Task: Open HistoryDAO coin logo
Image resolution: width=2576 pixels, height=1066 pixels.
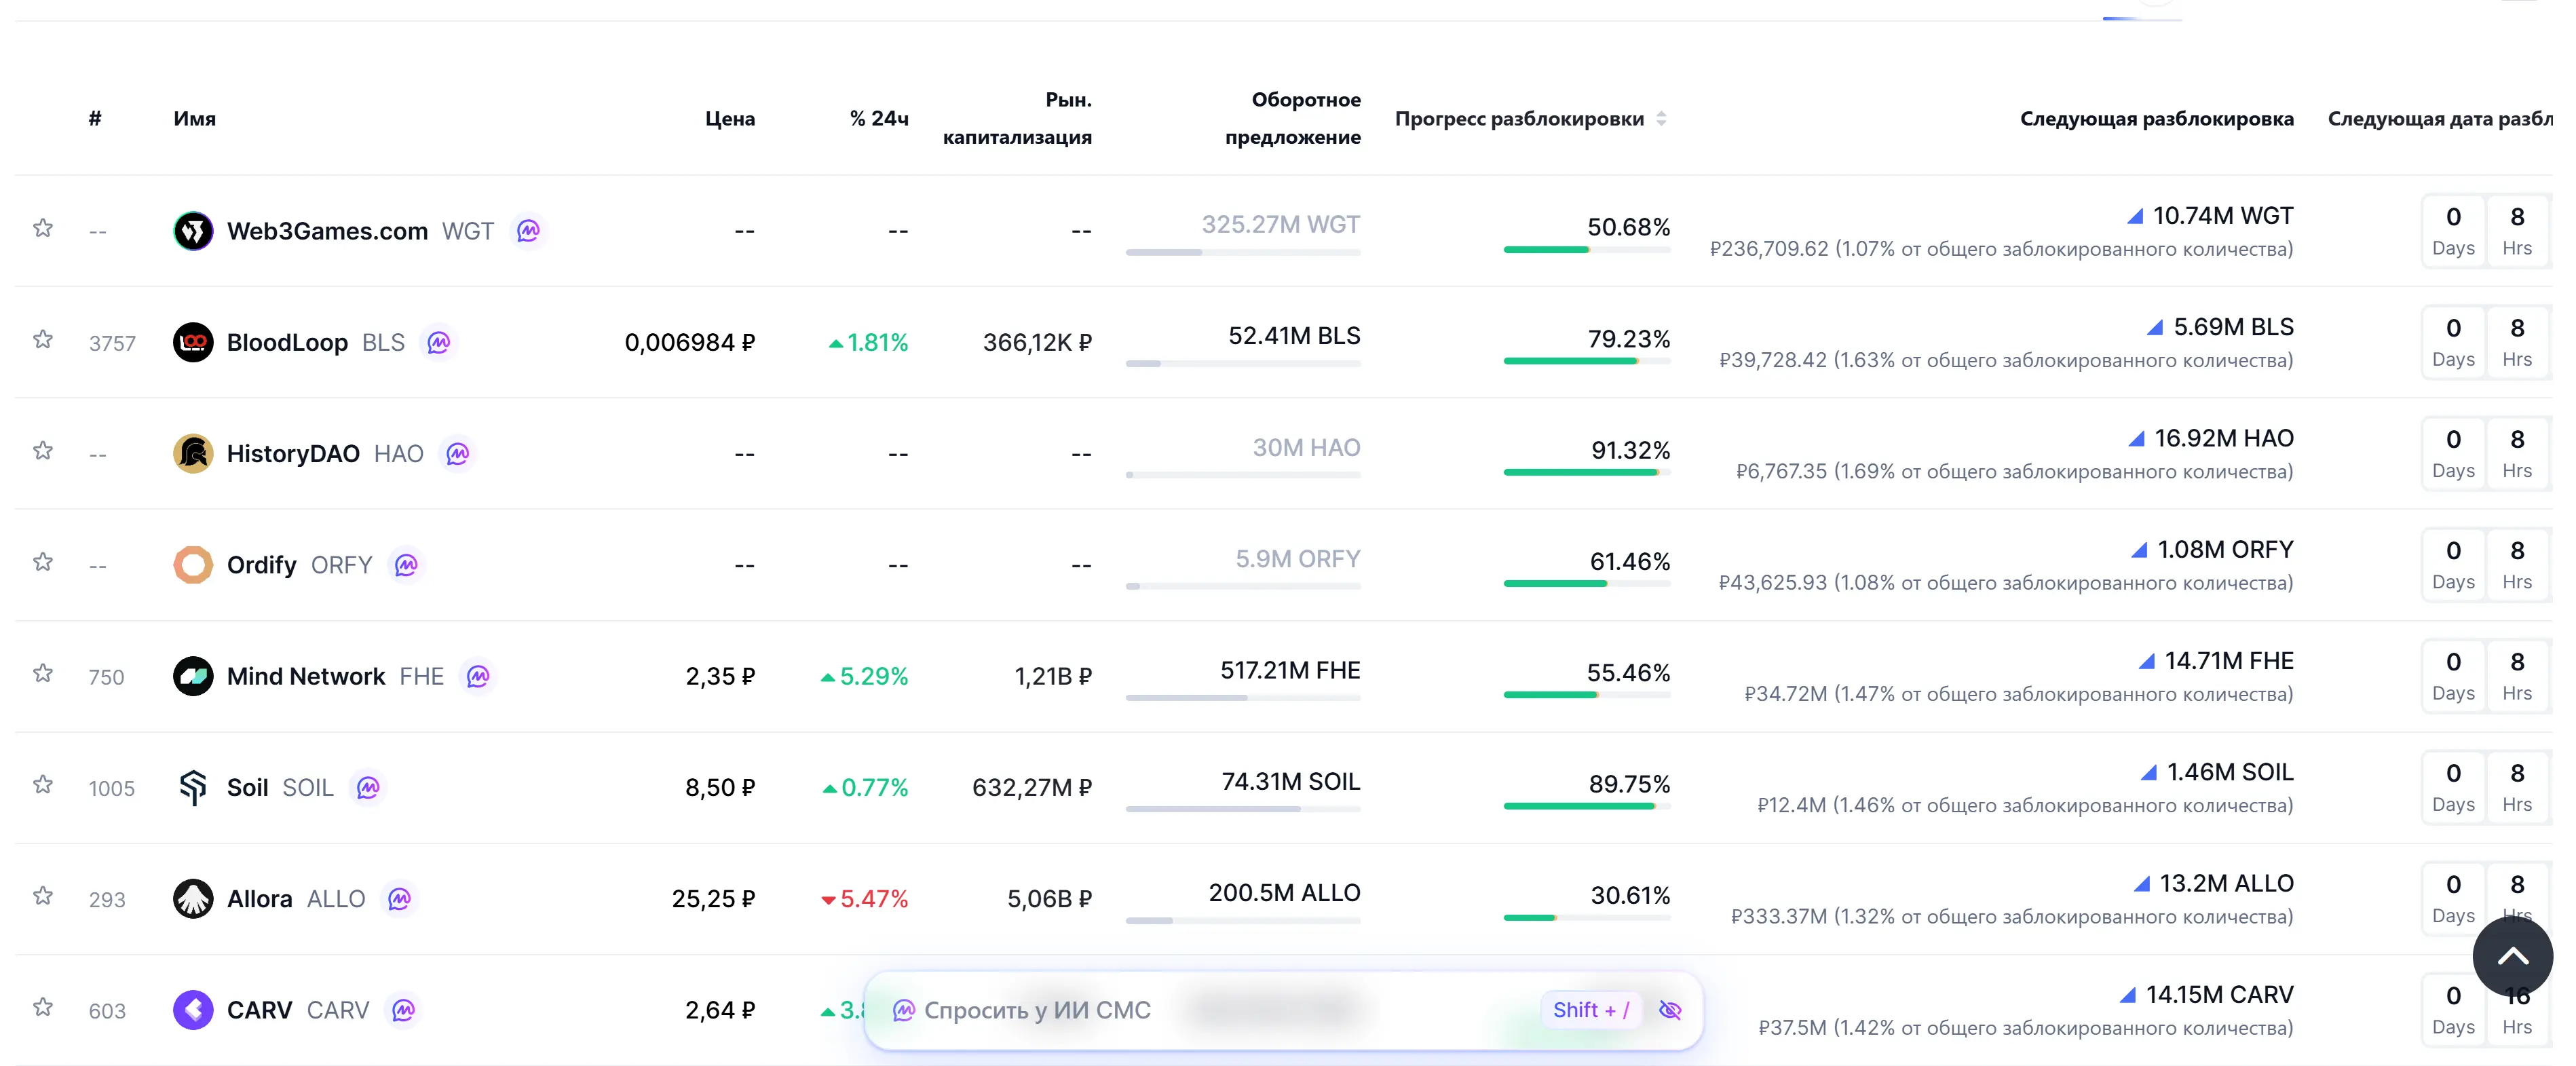Action: (x=193, y=453)
